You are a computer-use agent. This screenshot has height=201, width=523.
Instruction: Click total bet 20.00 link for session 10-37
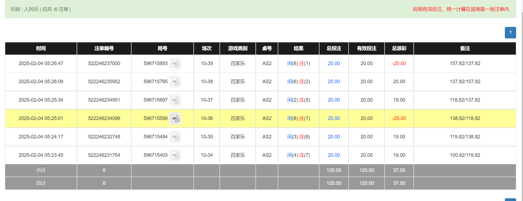pyautogui.click(x=333, y=100)
